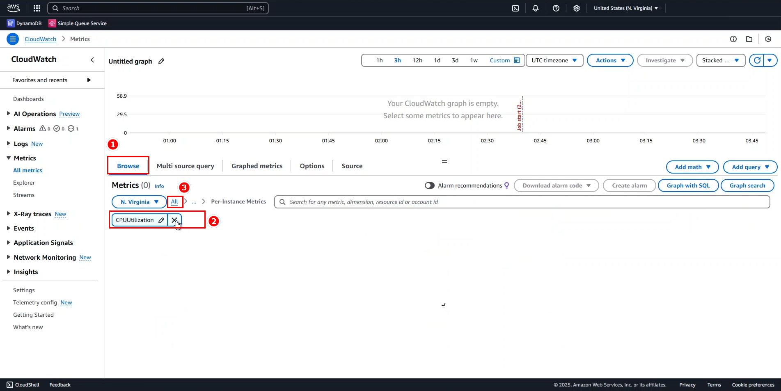
Task: Switch to the Source tab
Action: coord(352,166)
